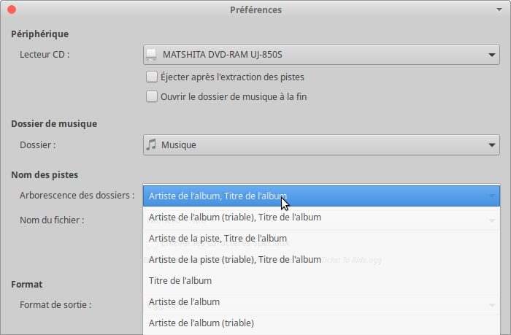Choose Artiste de l'album (triable), Titre de l'album
The image size is (511, 335).
(x=321, y=217)
